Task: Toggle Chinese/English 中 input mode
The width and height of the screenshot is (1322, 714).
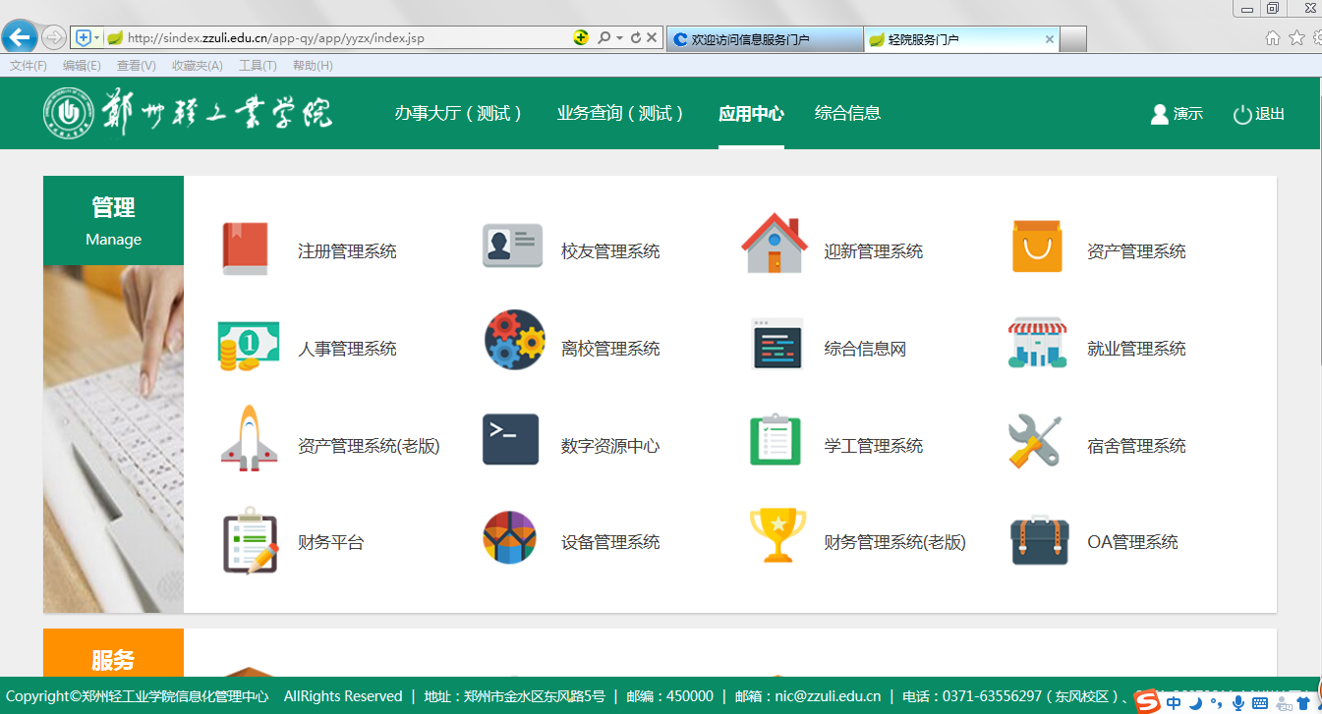Action: pos(1174,703)
